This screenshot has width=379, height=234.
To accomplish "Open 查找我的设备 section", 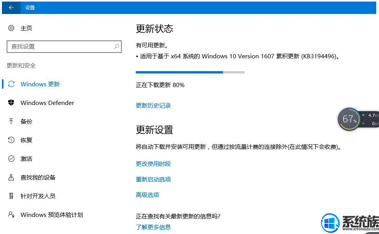I will [x=38, y=178].
